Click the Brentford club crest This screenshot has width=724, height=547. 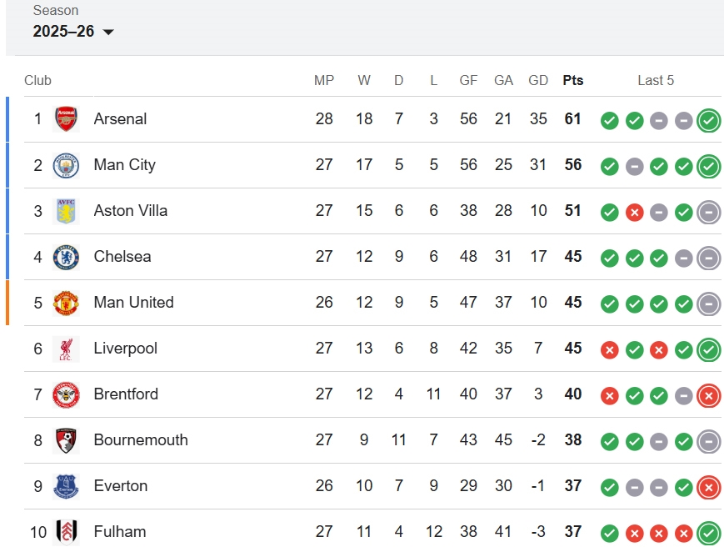(x=66, y=394)
